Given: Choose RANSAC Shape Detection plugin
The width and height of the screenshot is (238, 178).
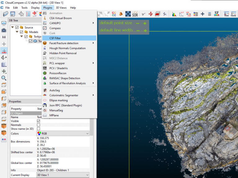Looking at the screenshot, I should pyautogui.click(x=69, y=78).
